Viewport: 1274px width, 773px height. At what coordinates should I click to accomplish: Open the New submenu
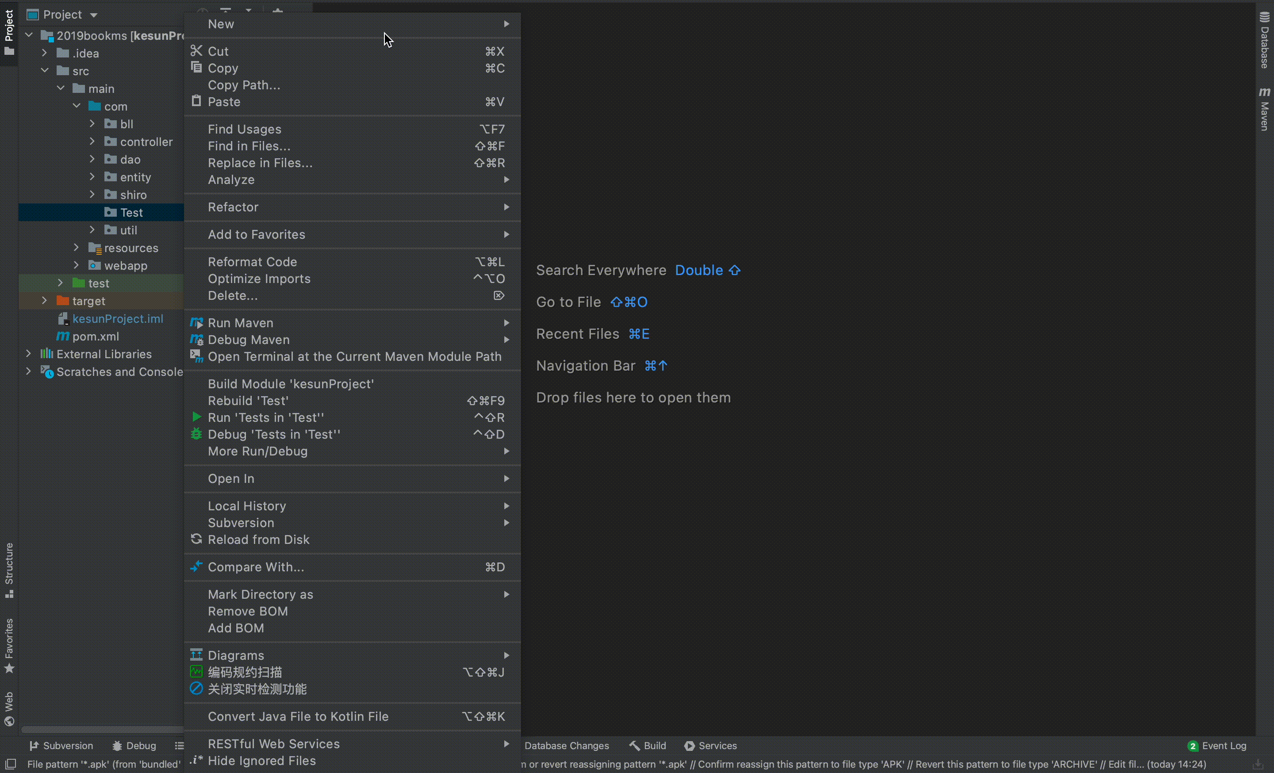[352, 24]
